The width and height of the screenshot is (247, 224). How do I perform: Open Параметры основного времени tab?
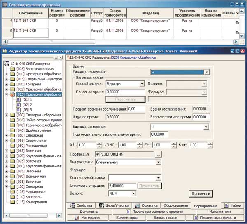coord(154,212)
